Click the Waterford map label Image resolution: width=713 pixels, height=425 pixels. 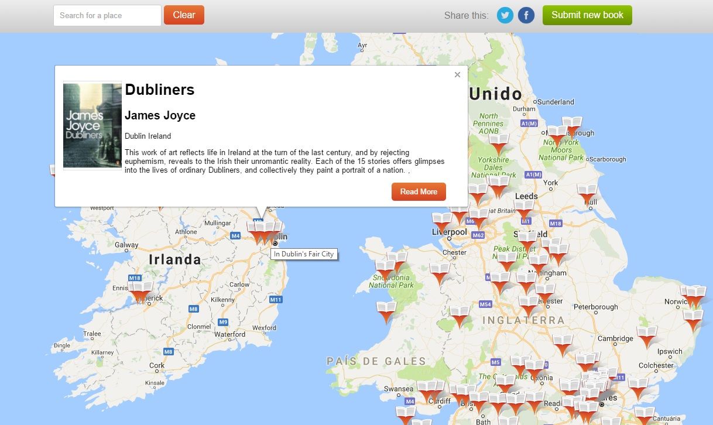(x=230, y=334)
